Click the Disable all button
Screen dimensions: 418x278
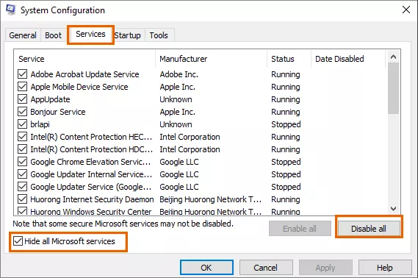click(x=369, y=229)
